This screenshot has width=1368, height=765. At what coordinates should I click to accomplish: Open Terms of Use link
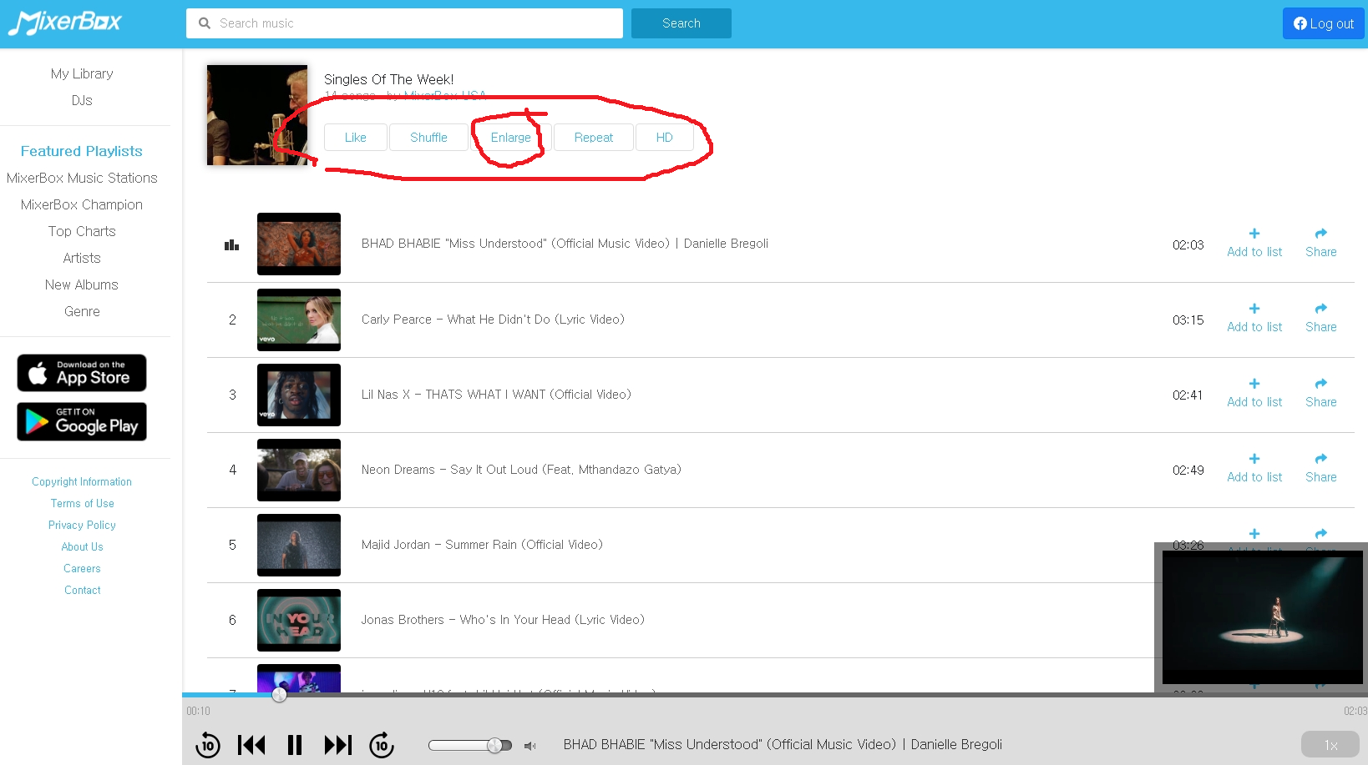[x=82, y=503]
